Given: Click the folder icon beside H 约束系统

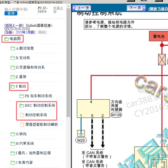Looking at the screenshot, I should coord(13,144).
